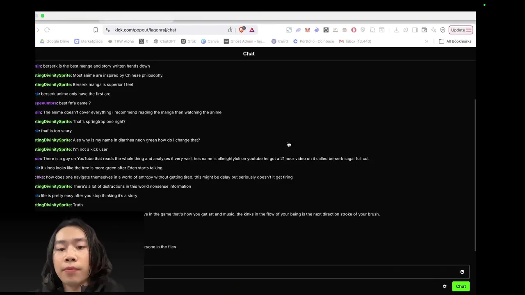
Task: Click the red circular extension icon
Action: 354,30
